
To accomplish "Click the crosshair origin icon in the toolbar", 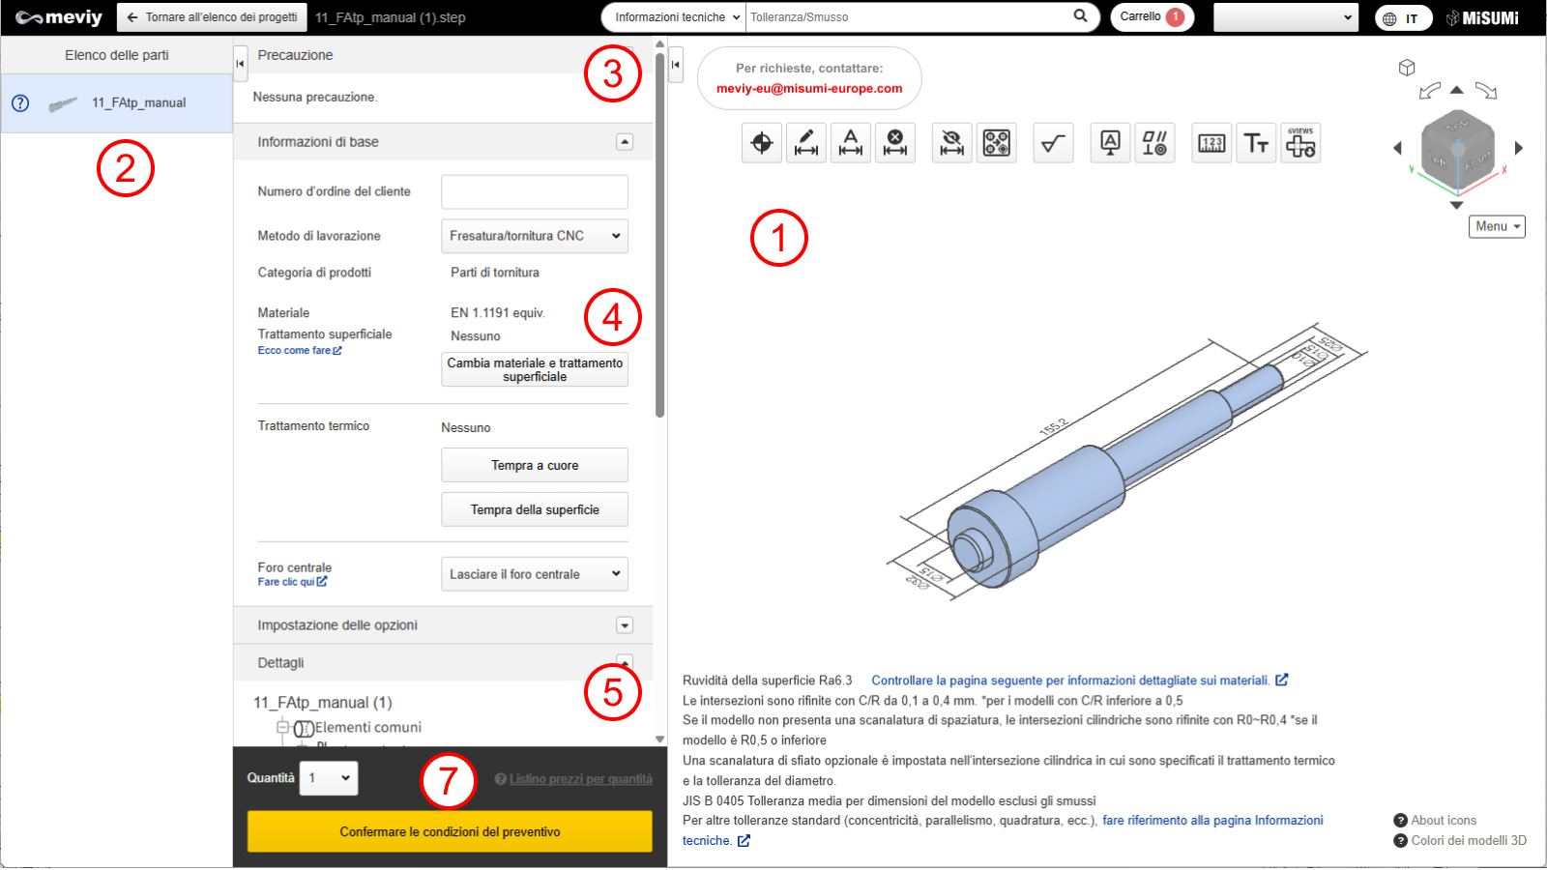I will (x=762, y=144).
